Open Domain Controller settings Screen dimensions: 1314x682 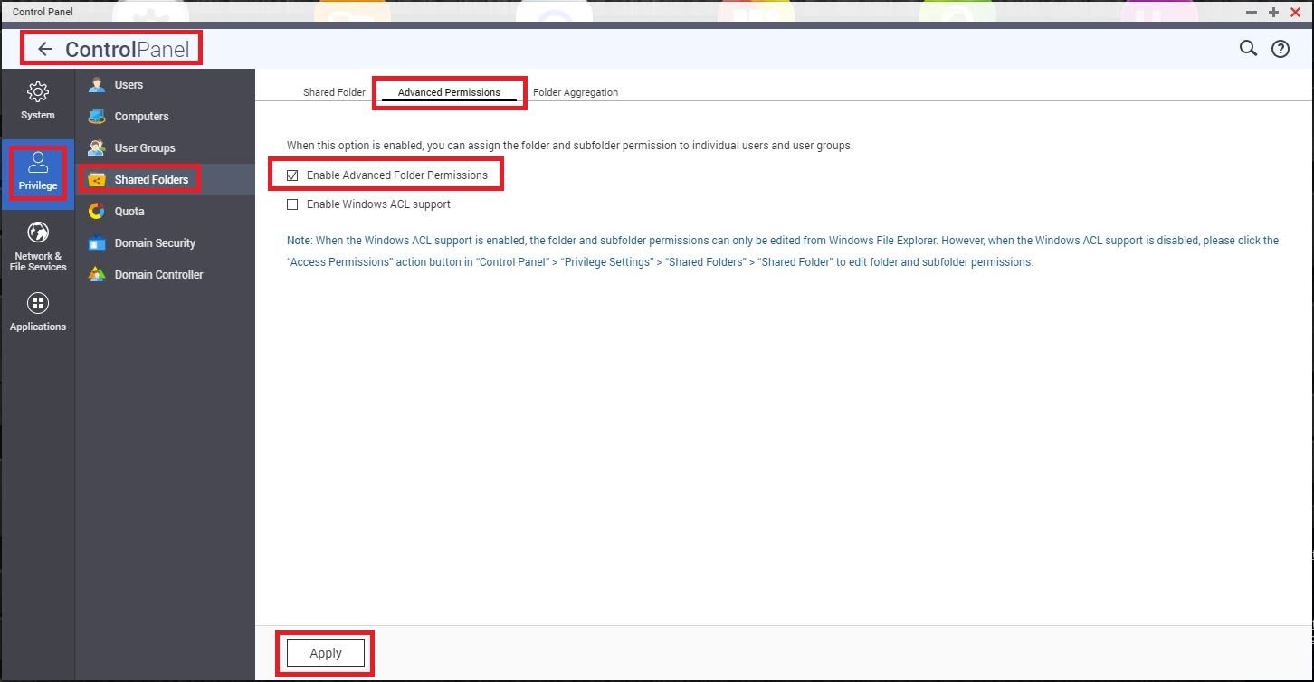(158, 275)
